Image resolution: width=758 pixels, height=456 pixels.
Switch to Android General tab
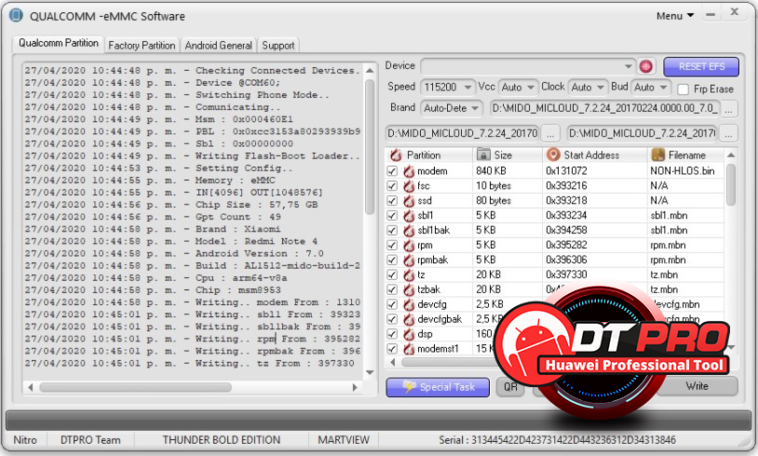point(219,46)
